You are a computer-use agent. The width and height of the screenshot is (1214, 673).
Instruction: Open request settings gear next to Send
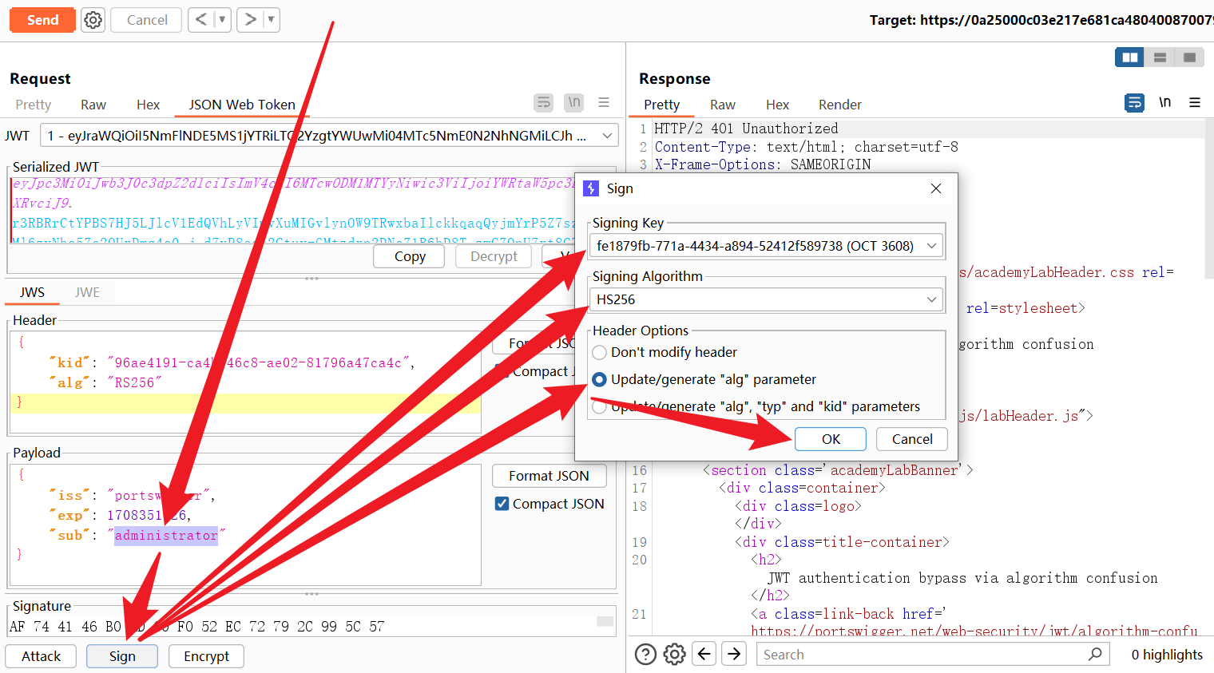coord(93,20)
